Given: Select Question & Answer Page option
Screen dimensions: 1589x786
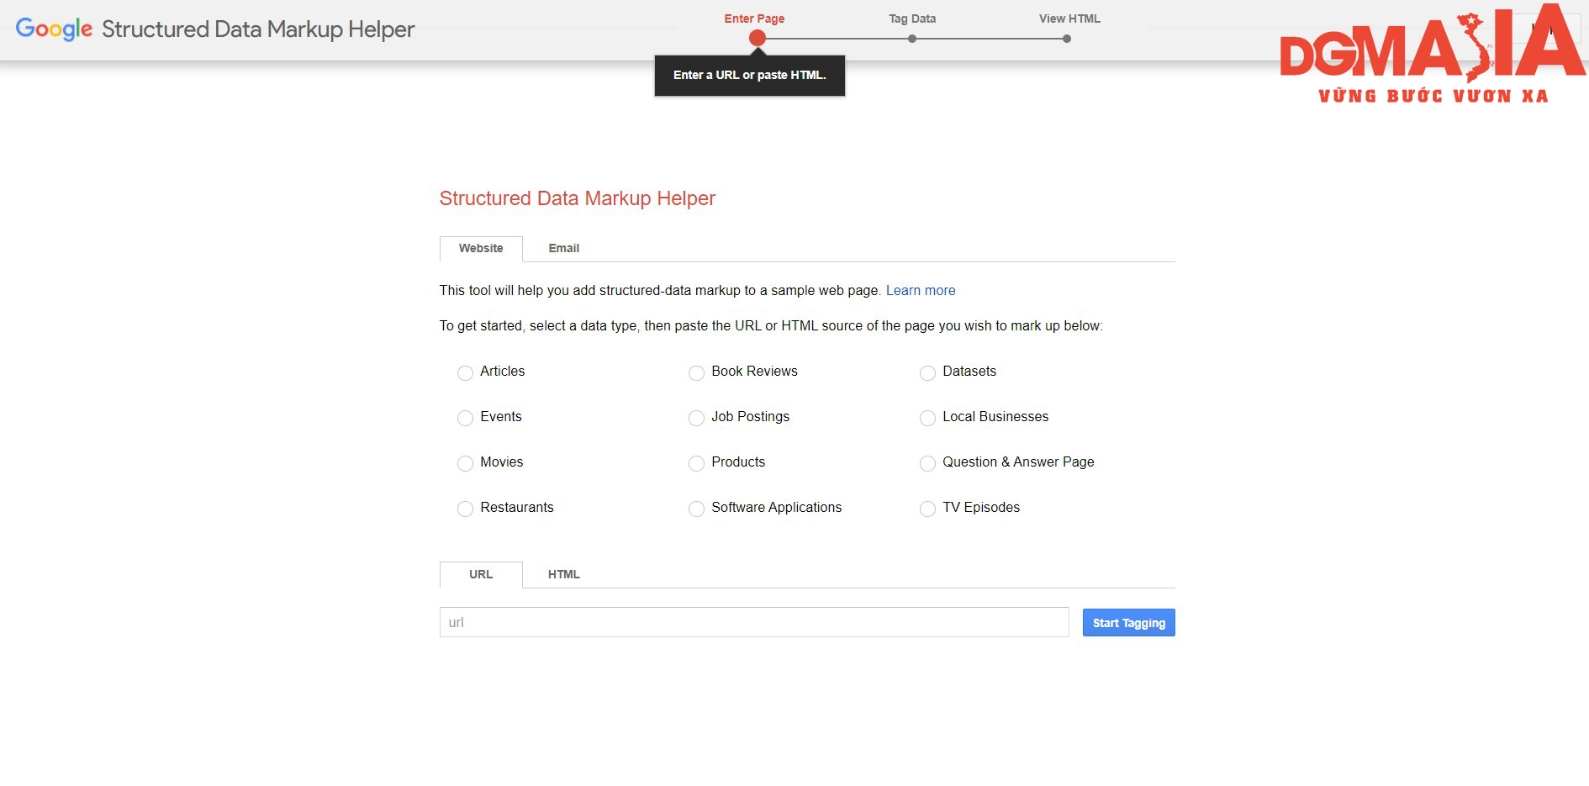Looking at the screenshot, I should (927, 463).
